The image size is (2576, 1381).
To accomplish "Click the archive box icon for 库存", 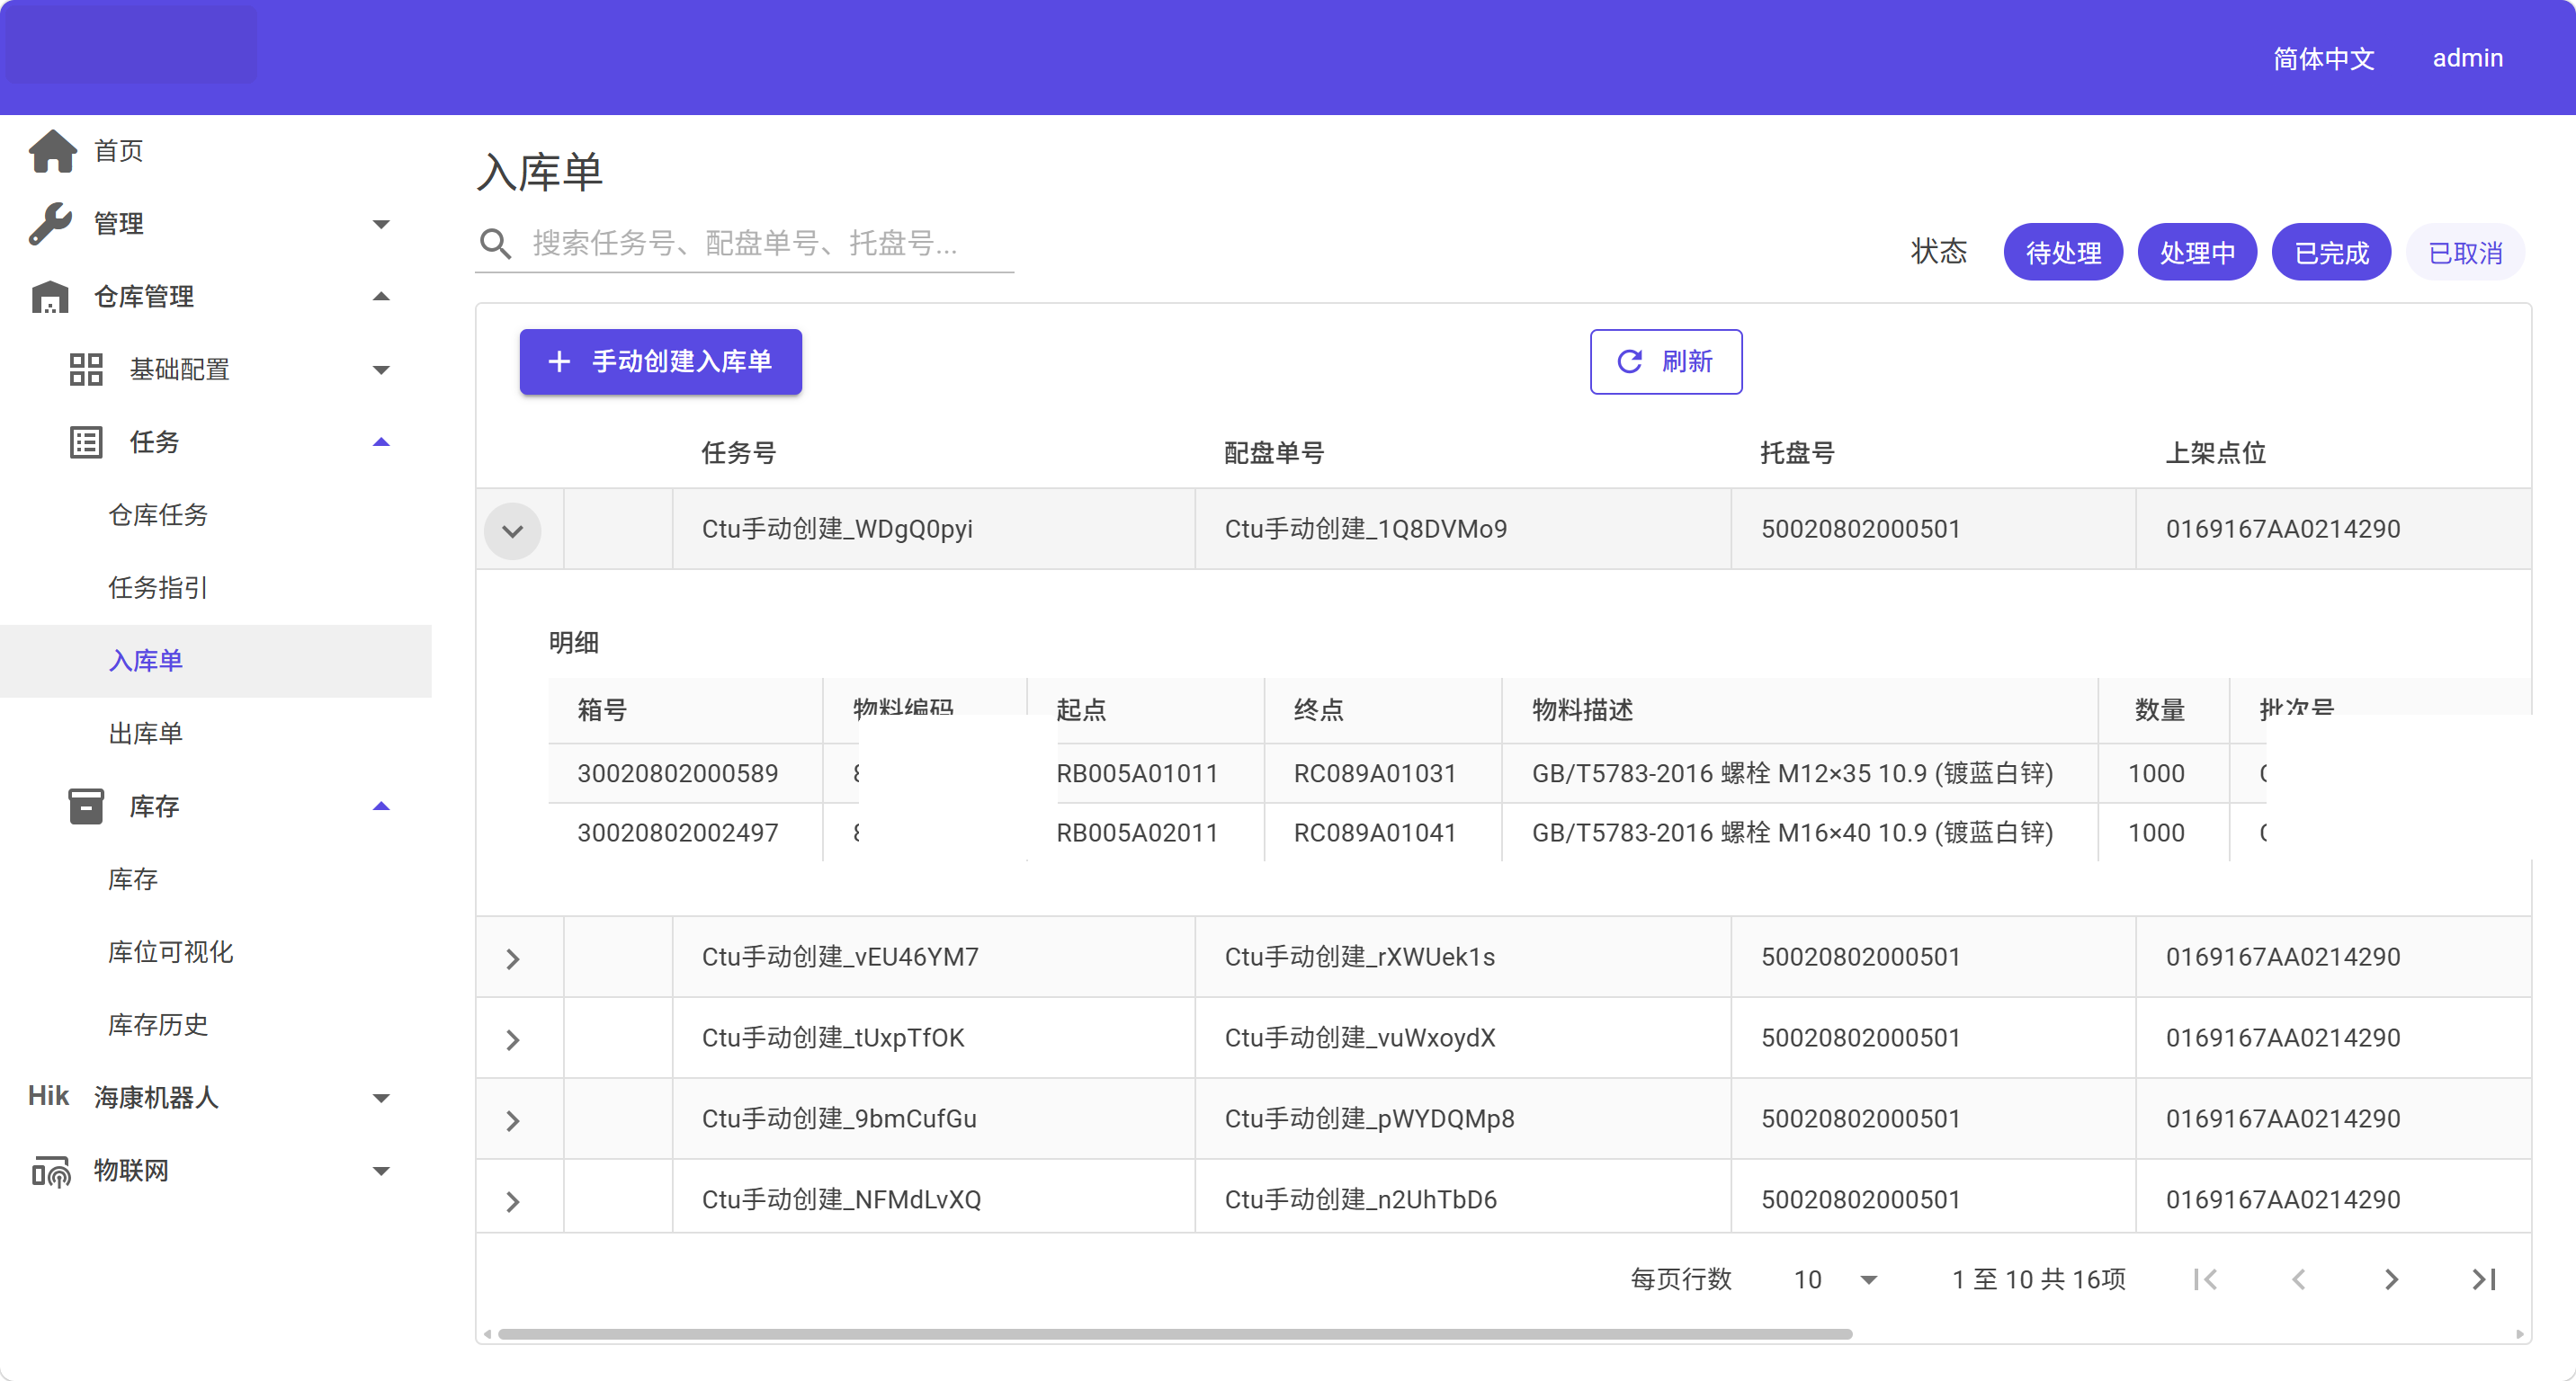I will click(x=86, y=806).
